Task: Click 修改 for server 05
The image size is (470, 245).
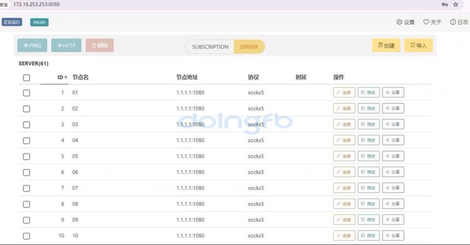Action: (x=368, y=156)
